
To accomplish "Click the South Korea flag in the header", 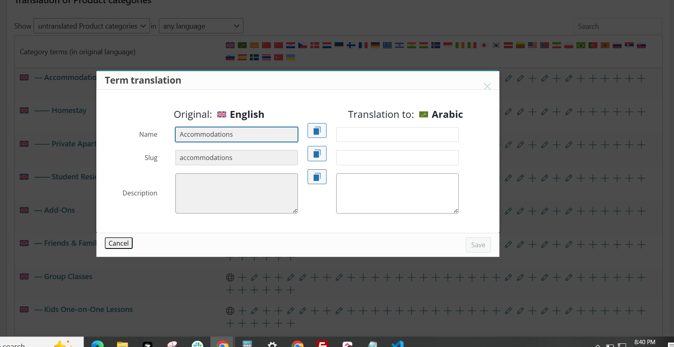I will click(x=496, y=45).
